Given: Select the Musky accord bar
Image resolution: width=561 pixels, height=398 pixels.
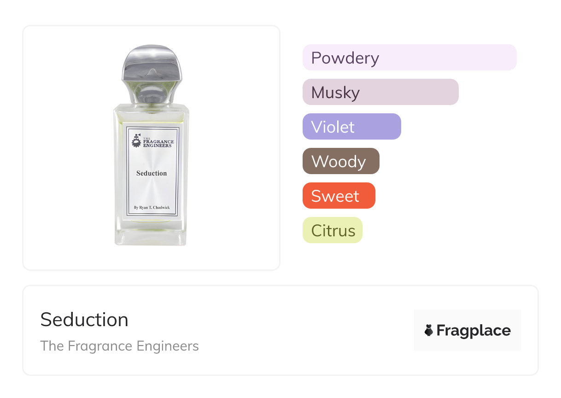Looking at the screenshot, I should 380,92.
